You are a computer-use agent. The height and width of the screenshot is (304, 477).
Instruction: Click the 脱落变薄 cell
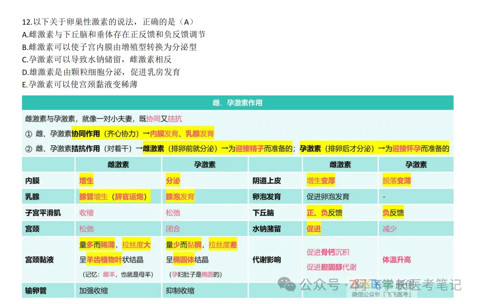point(397,181)
